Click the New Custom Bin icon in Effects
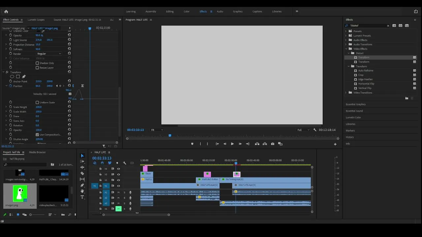This screenshot has width=422, height=237. pos(407,98)
